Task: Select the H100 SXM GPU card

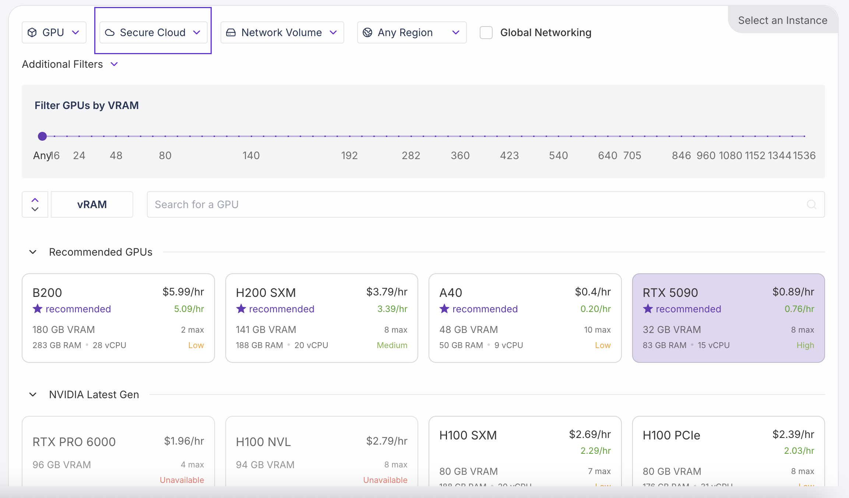Action: point(525,453)
